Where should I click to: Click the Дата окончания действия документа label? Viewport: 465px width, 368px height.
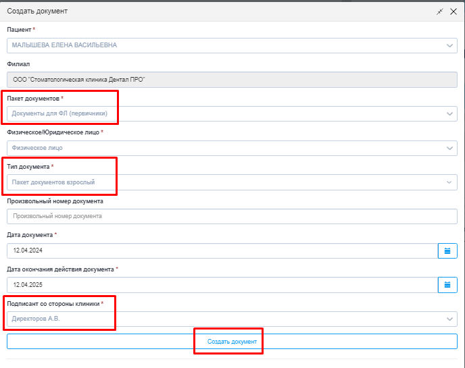pos(61,269)
